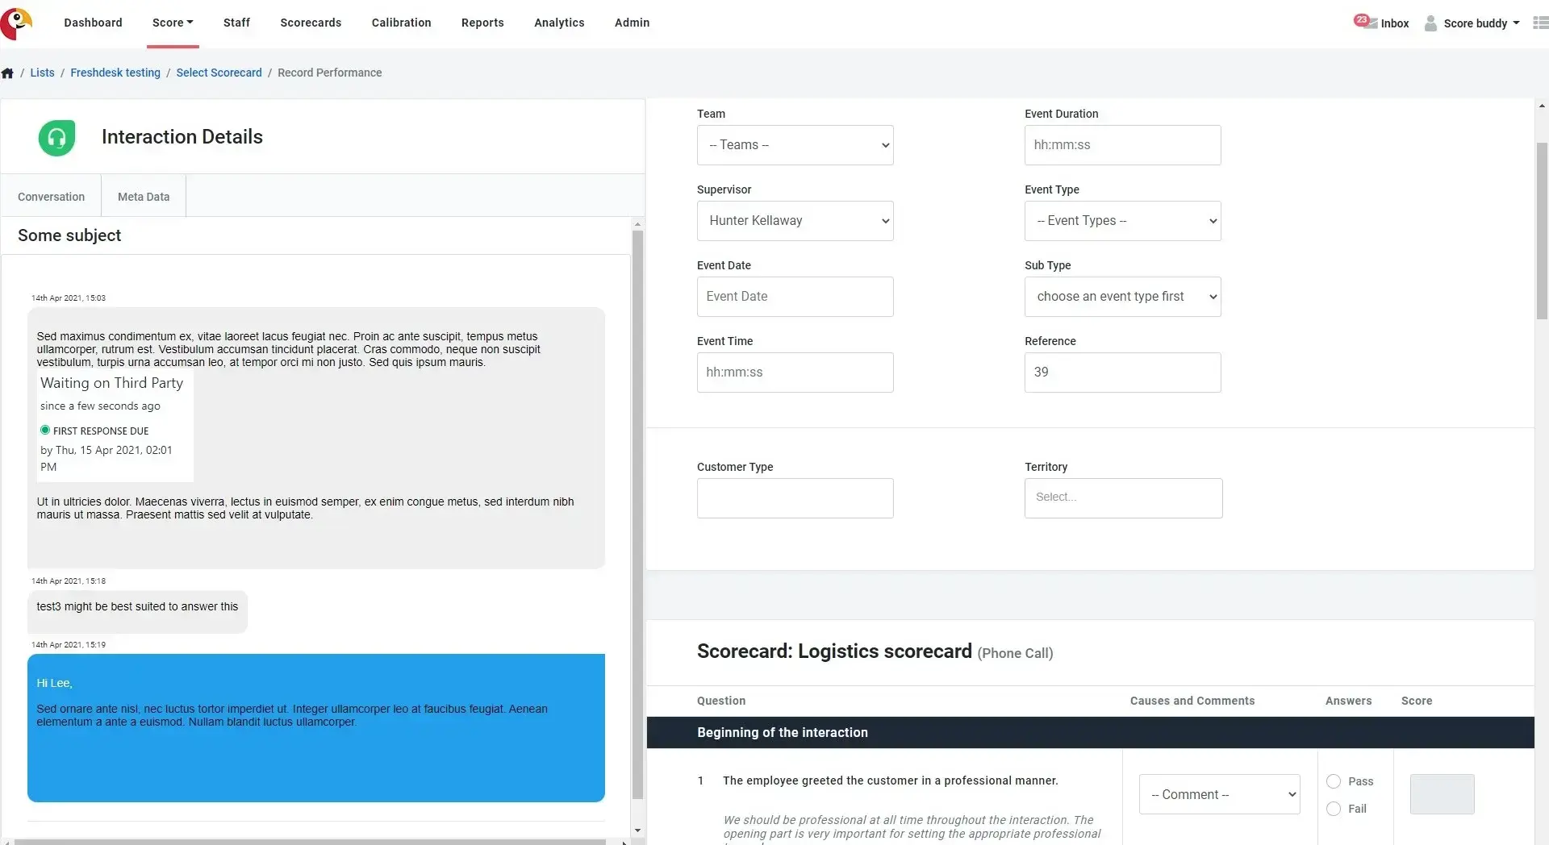Click the conversation panel vertical scrollbar
The height and width of the screenshot is (845, 1549).
pos(637,514)
